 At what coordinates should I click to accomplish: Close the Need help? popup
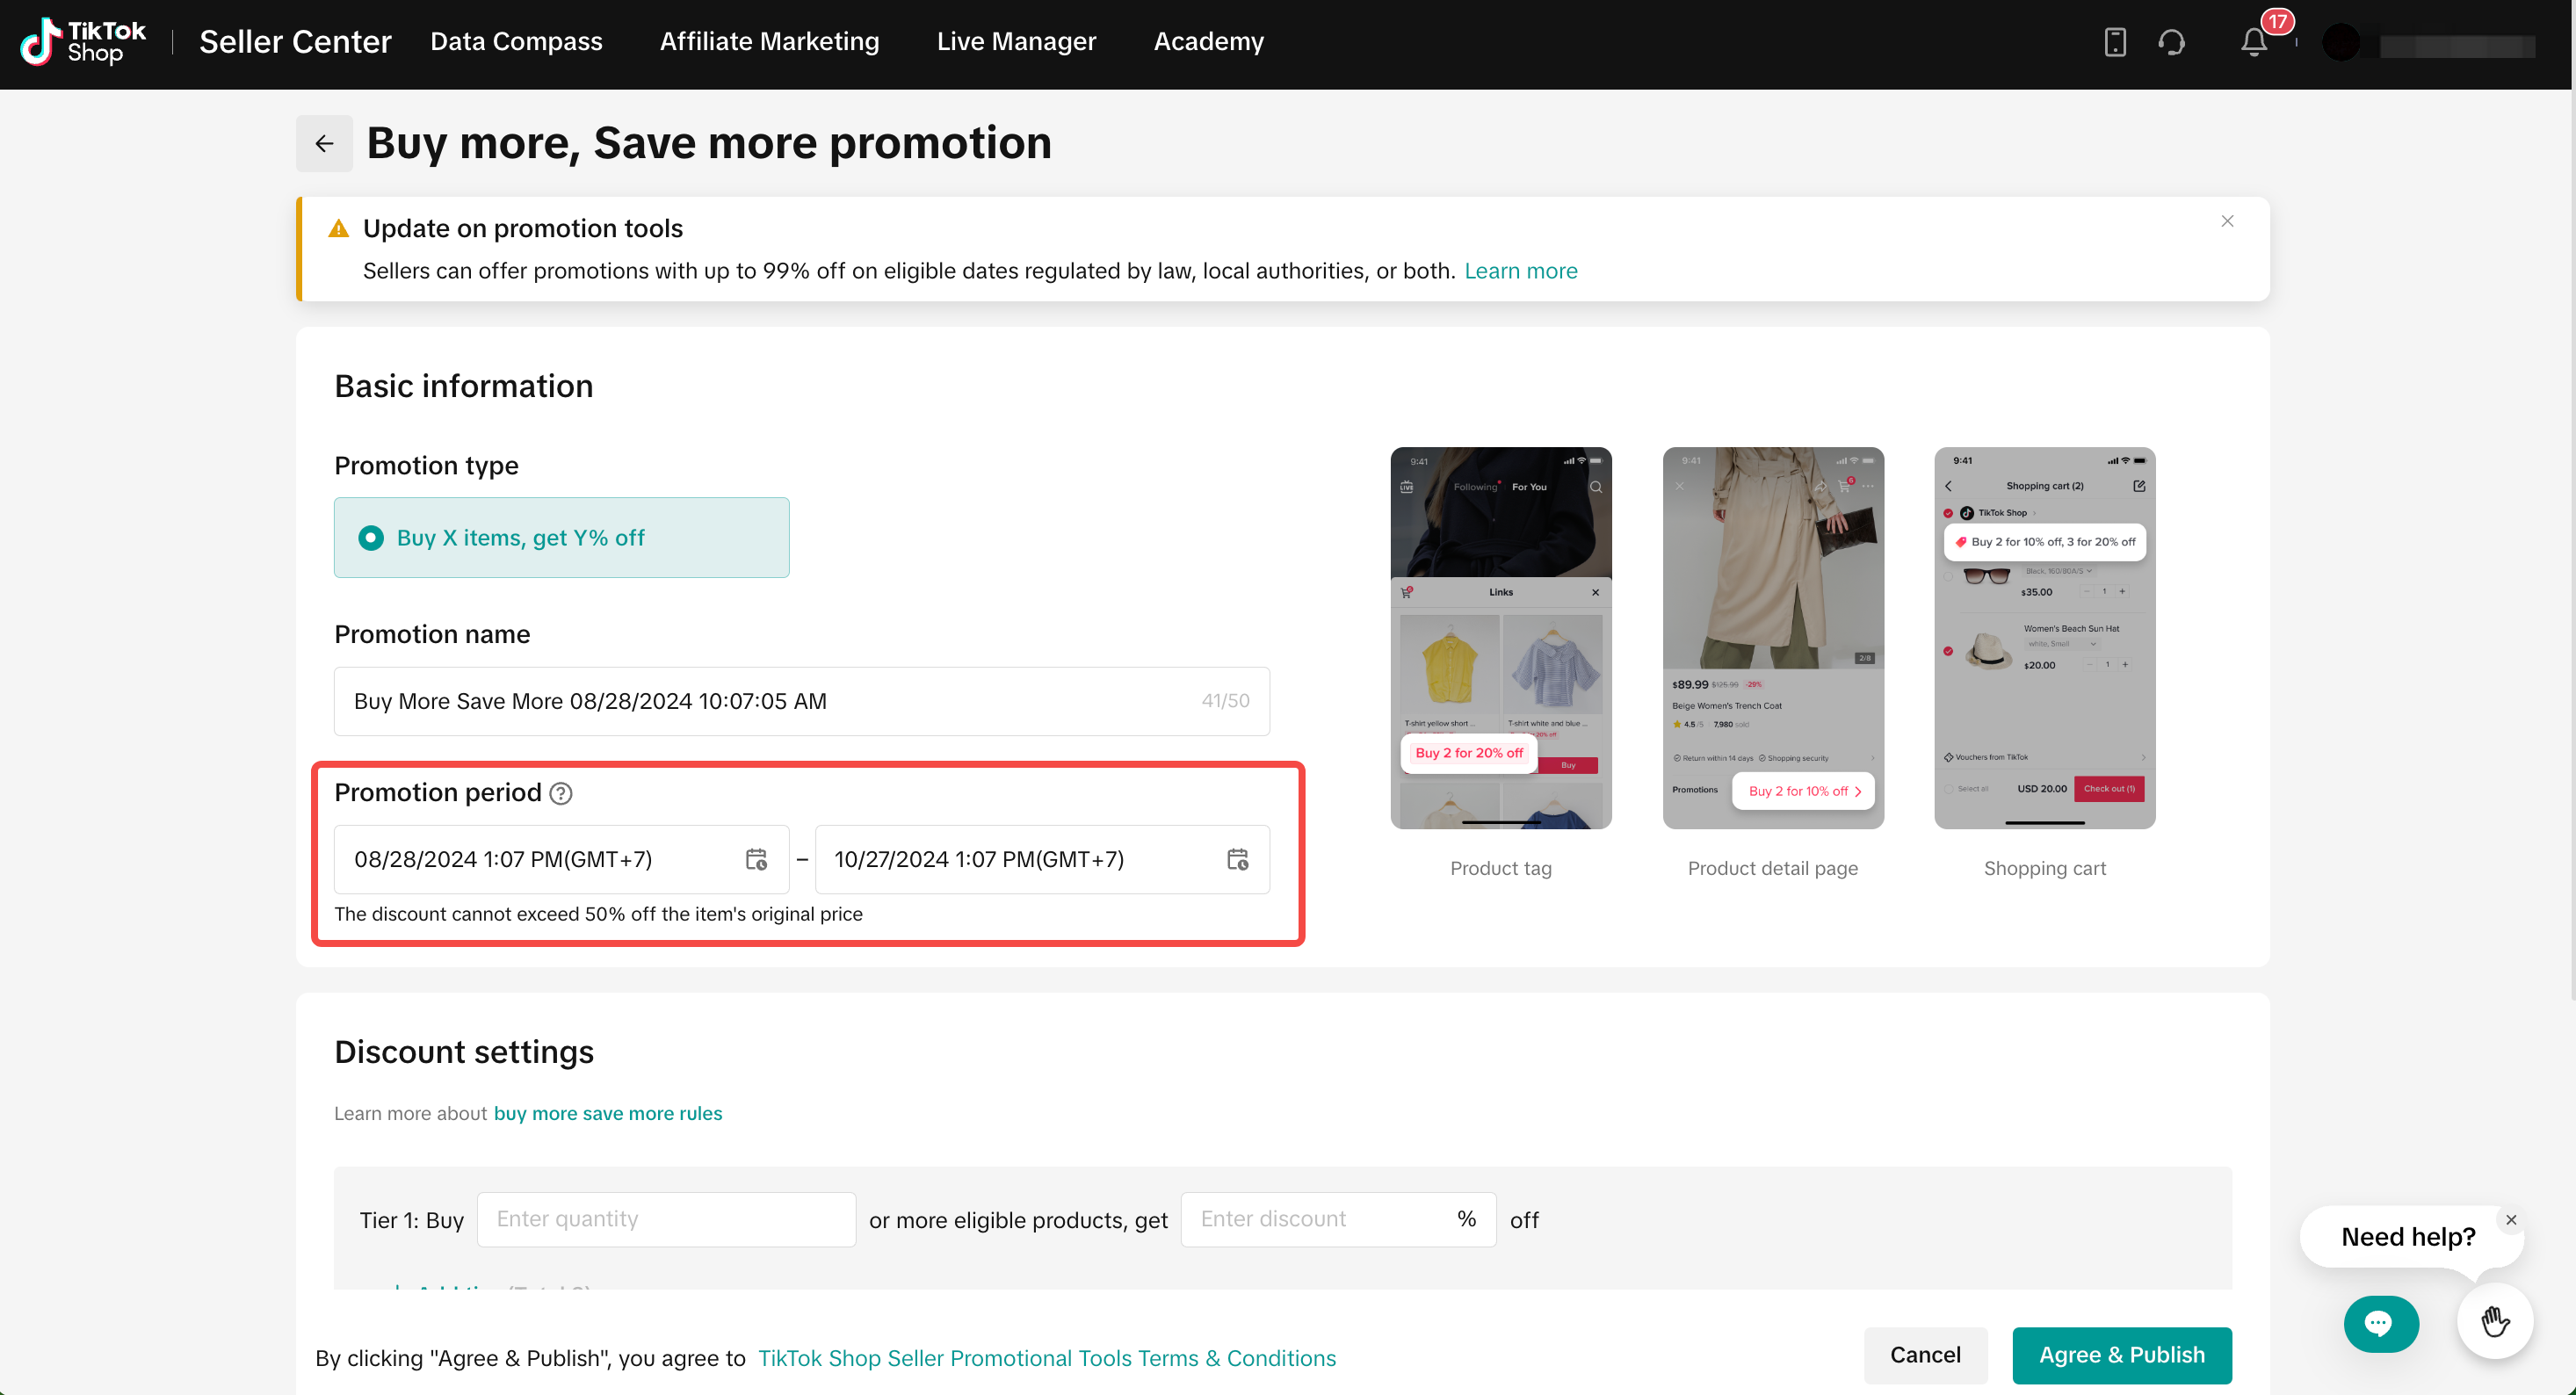2511,1219
